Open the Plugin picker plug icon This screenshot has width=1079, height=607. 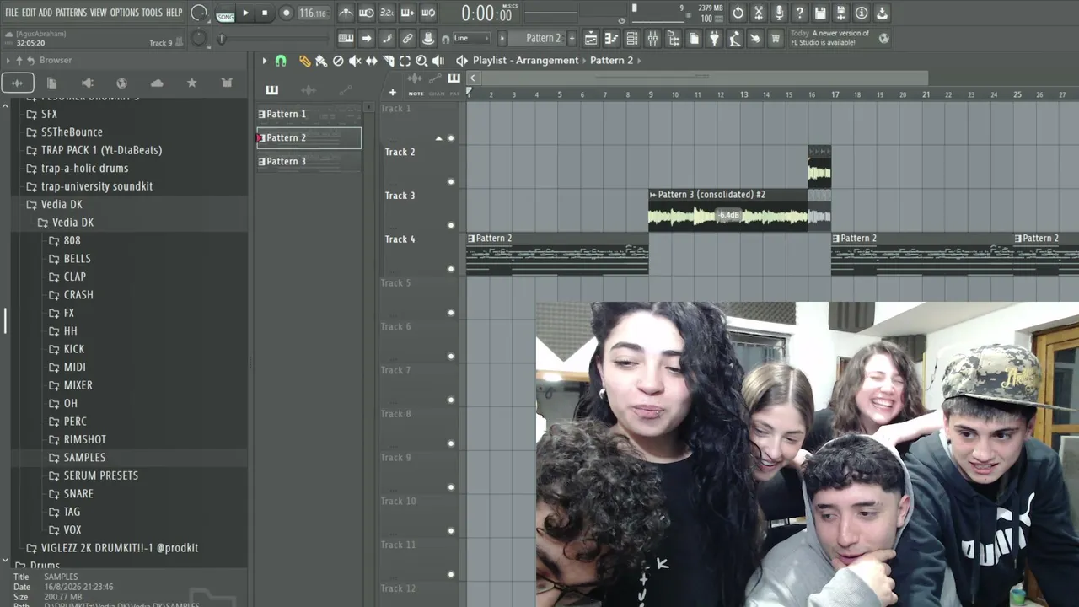pyautogui.click(x=714, y=38)
